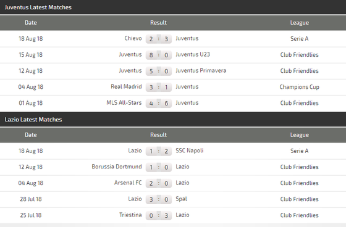Select the Result column header in Juventus table
Screen dimensions: 346x227
[x=158, y=22]
